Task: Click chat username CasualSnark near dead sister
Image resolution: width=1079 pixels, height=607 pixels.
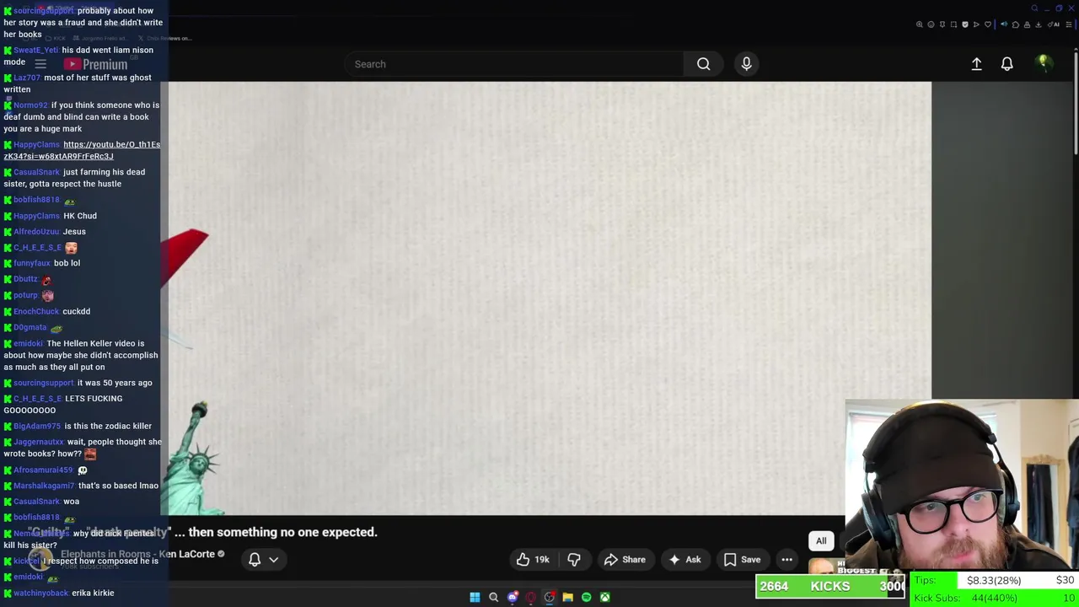Action: point(37,172)
